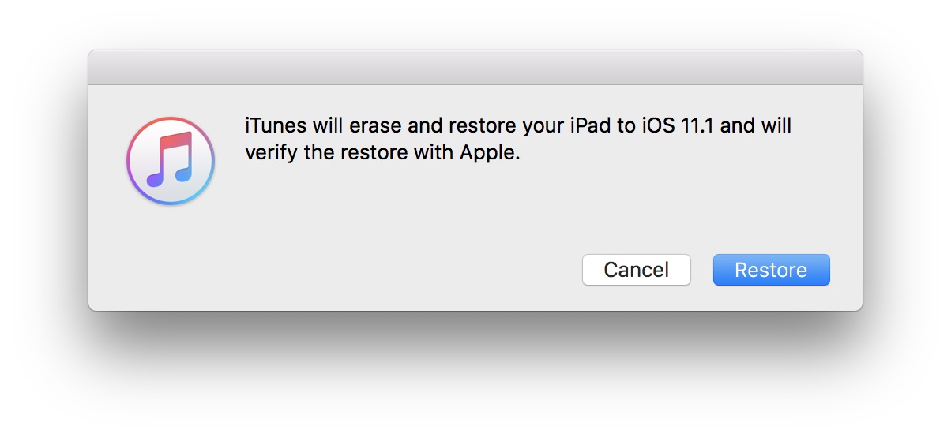Click the word "verify" in the message
Viewport: 951px width, 437px height.
click(x=271, y=153)
